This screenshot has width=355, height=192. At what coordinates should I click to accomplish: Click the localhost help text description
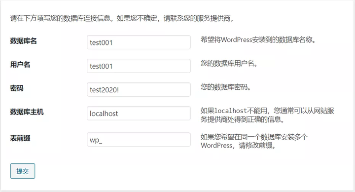(267, 115)
